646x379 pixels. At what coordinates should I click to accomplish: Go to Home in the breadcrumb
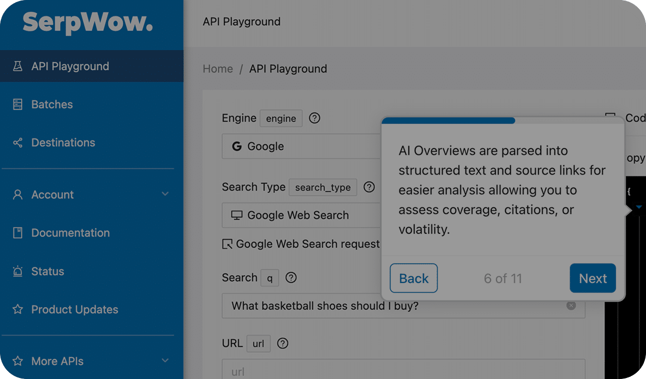[x=218, y=69]
